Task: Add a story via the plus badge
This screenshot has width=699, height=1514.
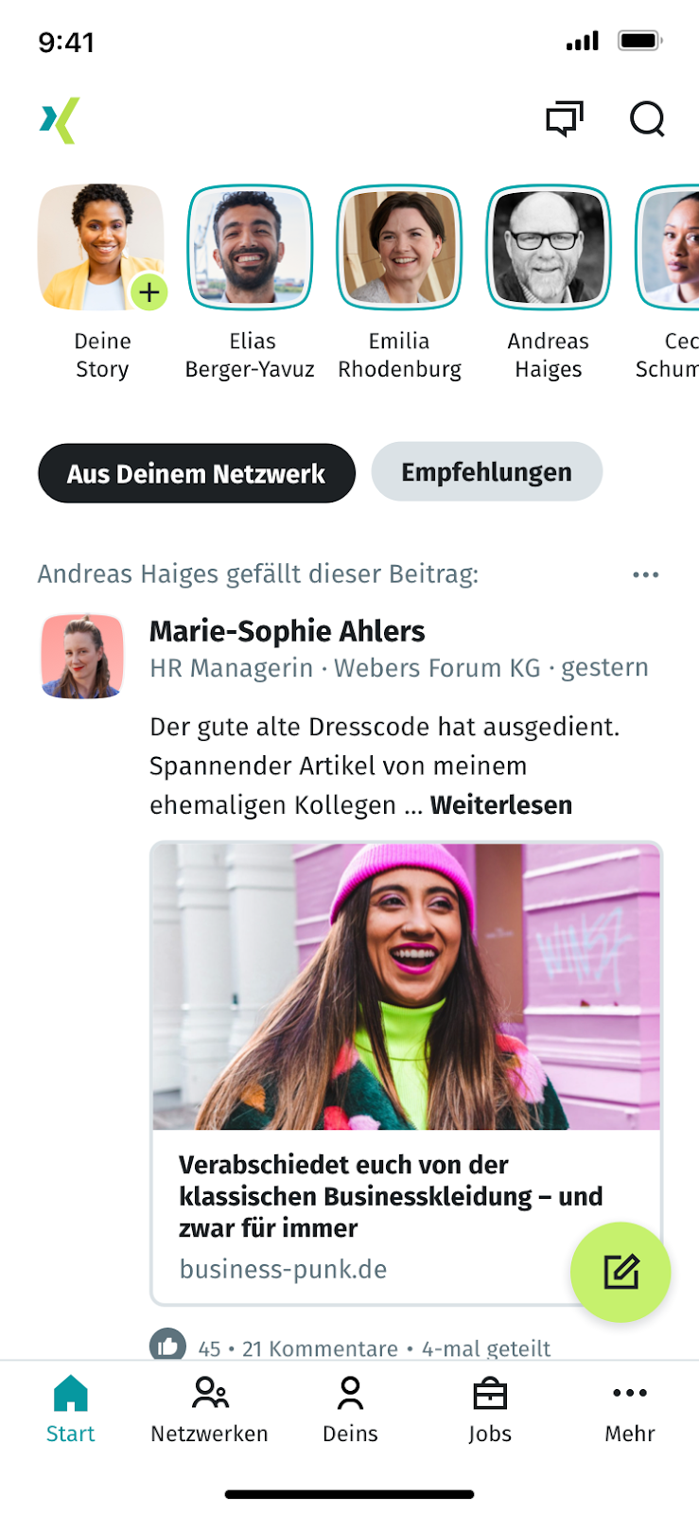Action: pos(149,292)
